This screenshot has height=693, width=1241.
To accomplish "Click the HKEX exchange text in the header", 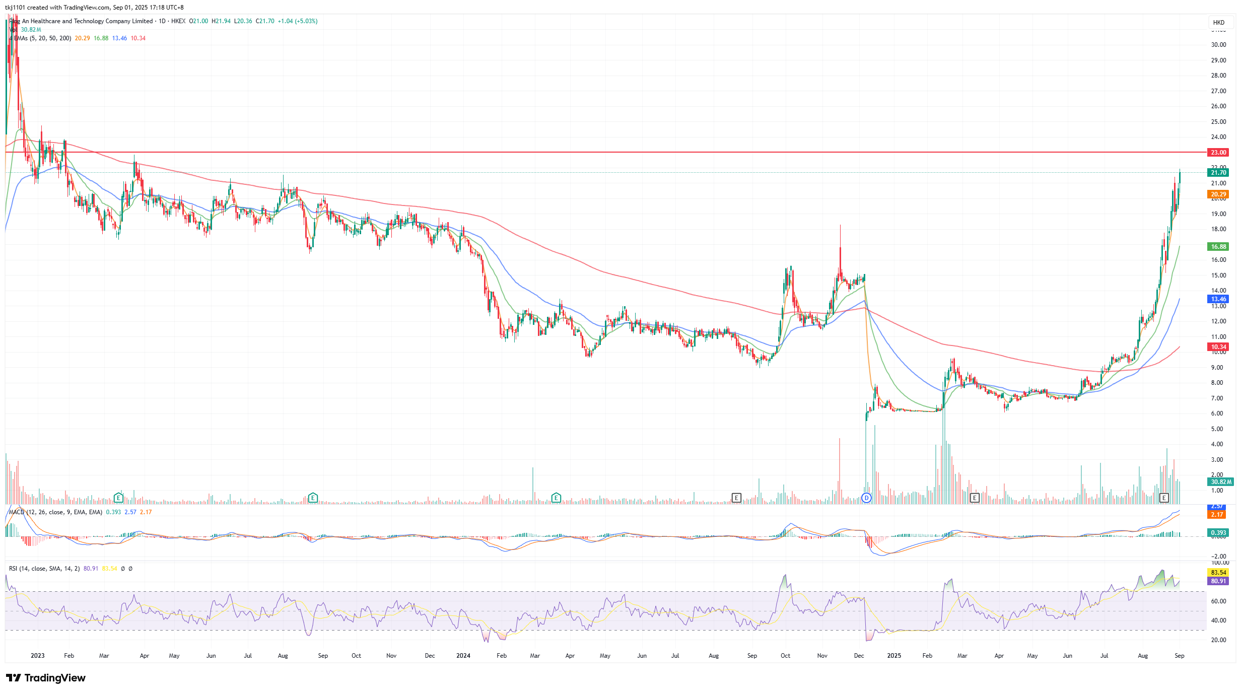I will coord(178,21).
